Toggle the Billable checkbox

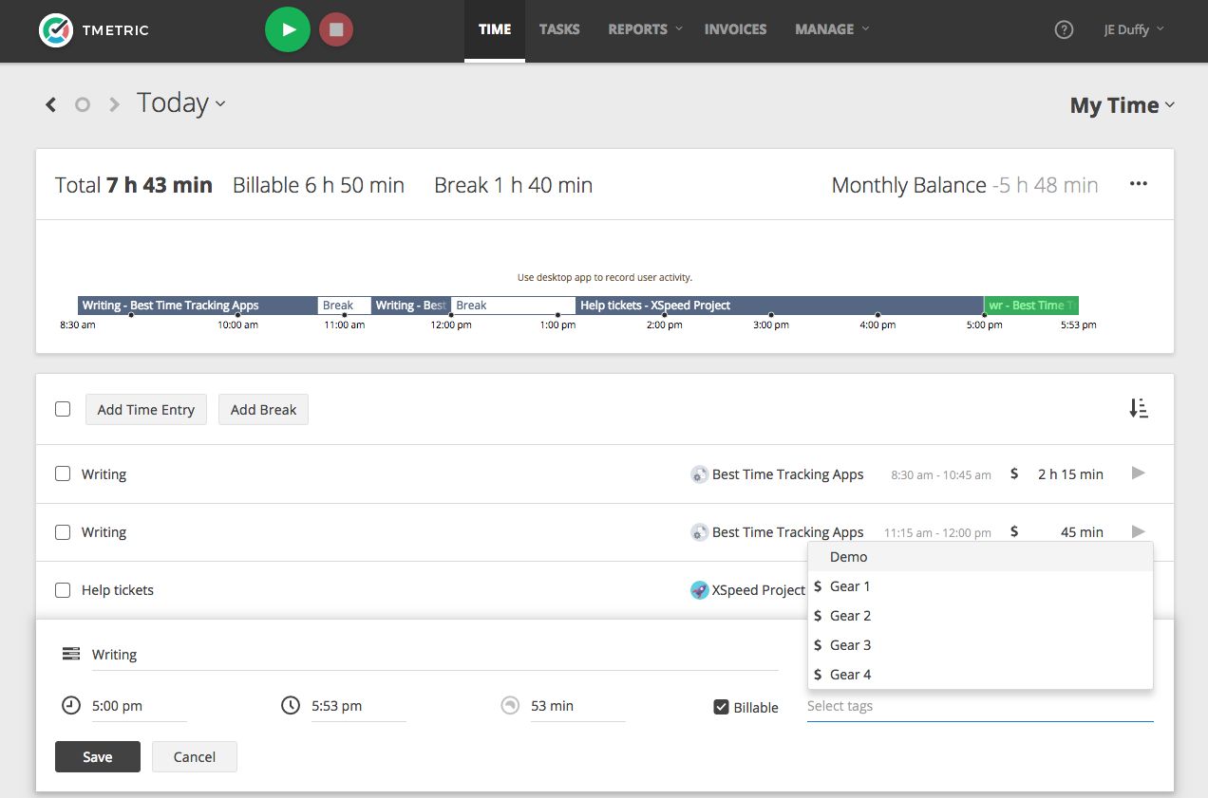click(722, 707)
